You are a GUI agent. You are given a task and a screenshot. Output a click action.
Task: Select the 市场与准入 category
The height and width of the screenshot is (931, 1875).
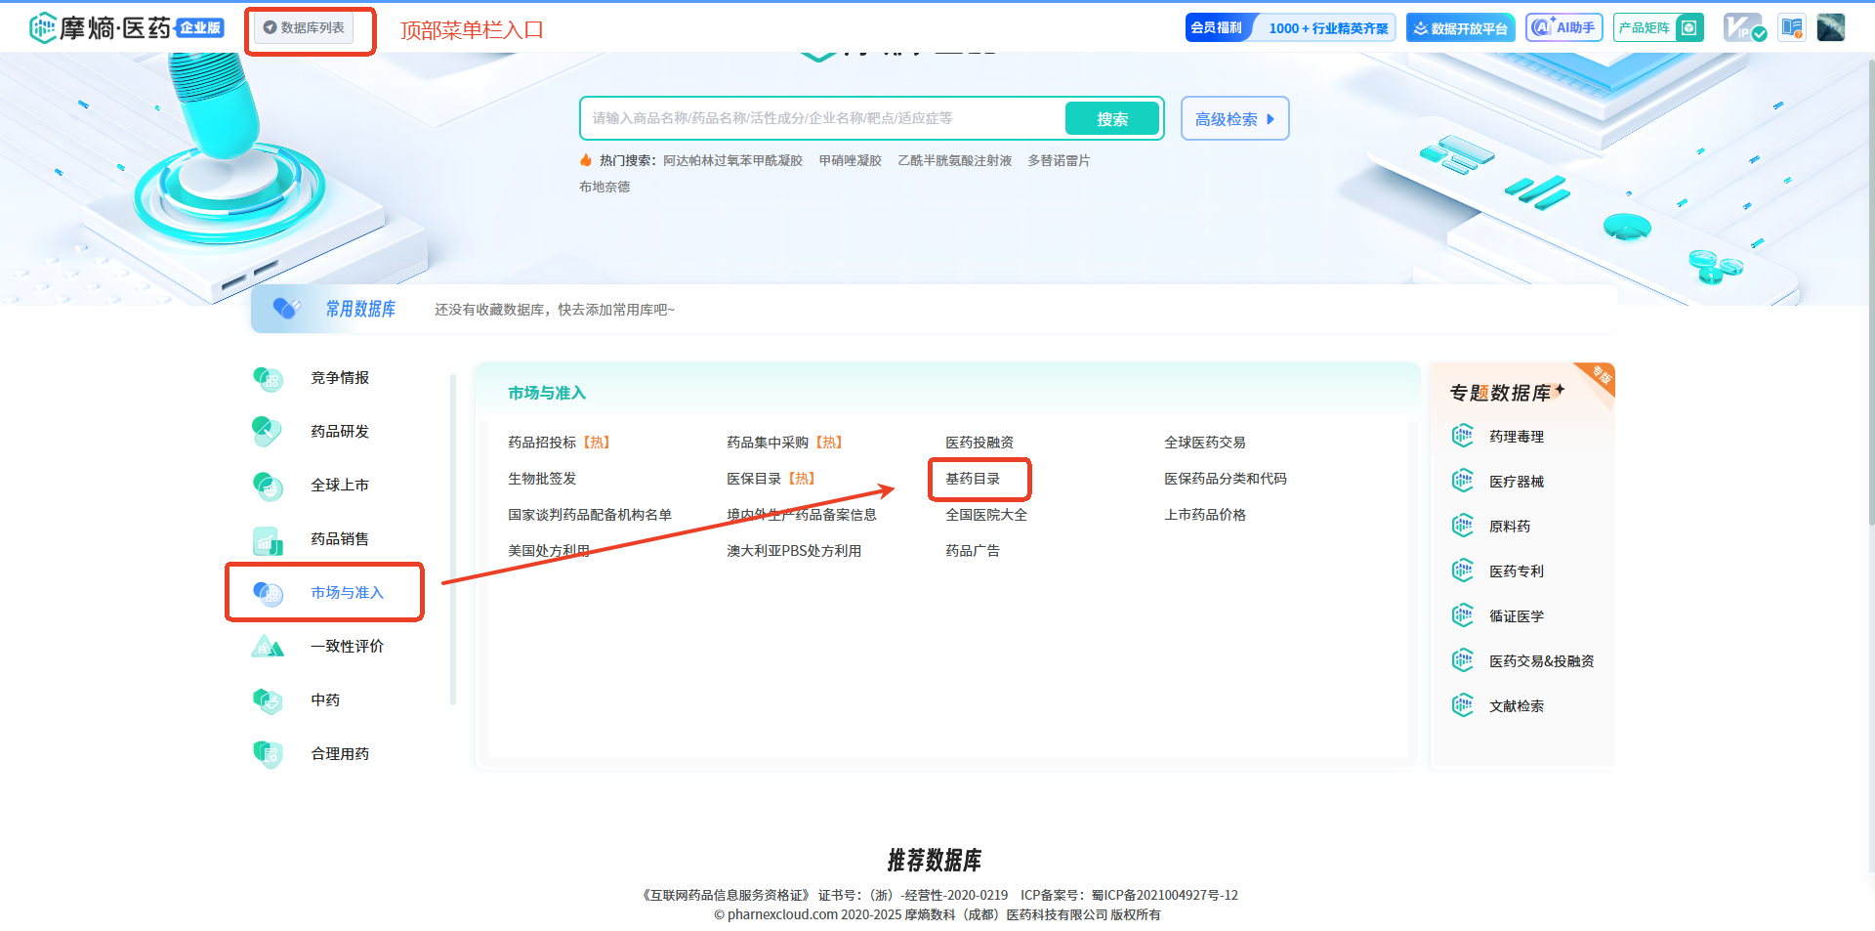pos(347,593)
